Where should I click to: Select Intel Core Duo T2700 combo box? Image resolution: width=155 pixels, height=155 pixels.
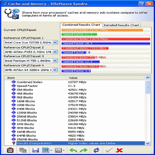point(31,43)
